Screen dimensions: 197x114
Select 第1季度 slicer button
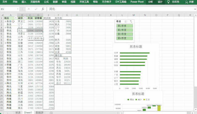[124, 26]
